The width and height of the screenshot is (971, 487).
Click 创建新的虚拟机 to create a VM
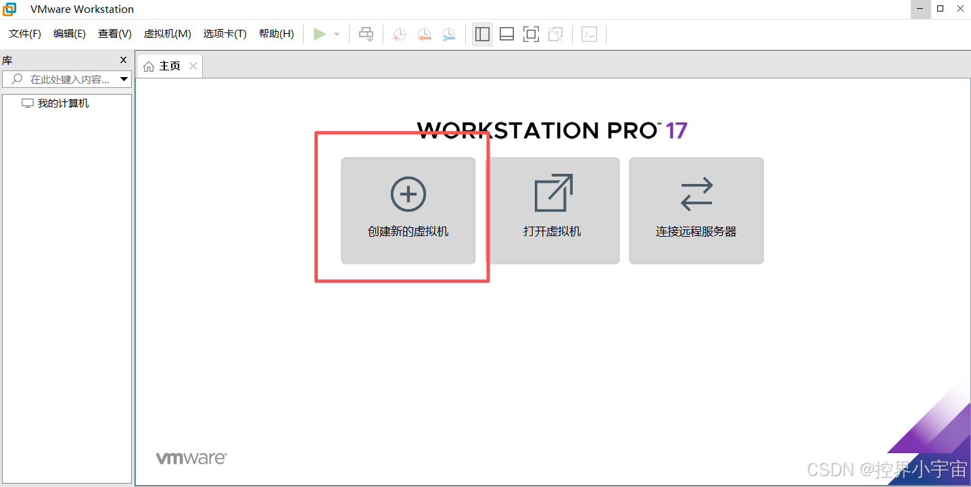tap(408, 210)
